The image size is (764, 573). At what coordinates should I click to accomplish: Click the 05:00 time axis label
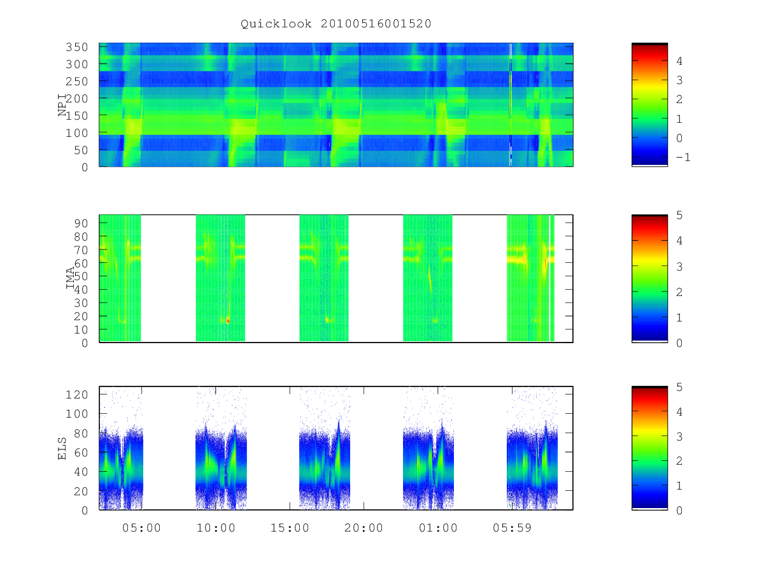pos(141,528)
